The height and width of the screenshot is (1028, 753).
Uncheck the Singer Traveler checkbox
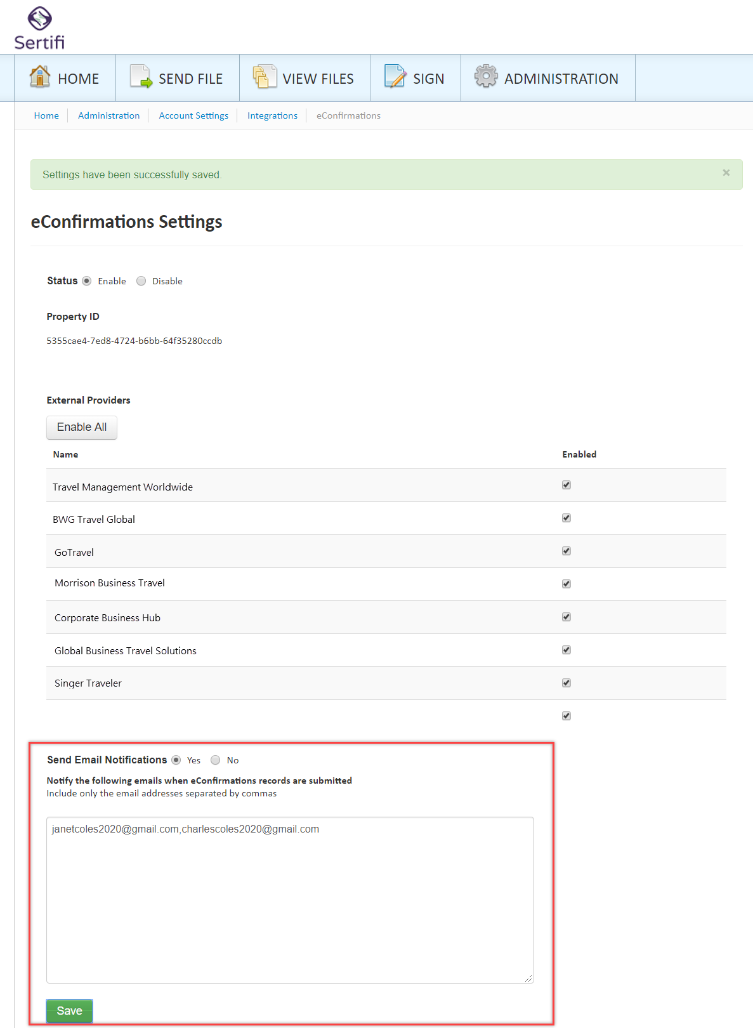point(566,683)
